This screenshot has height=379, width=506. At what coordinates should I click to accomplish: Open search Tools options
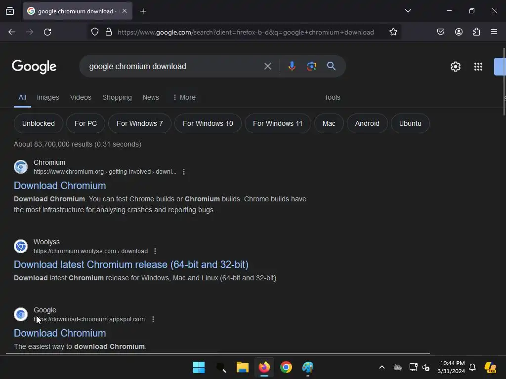pos(332,97)
